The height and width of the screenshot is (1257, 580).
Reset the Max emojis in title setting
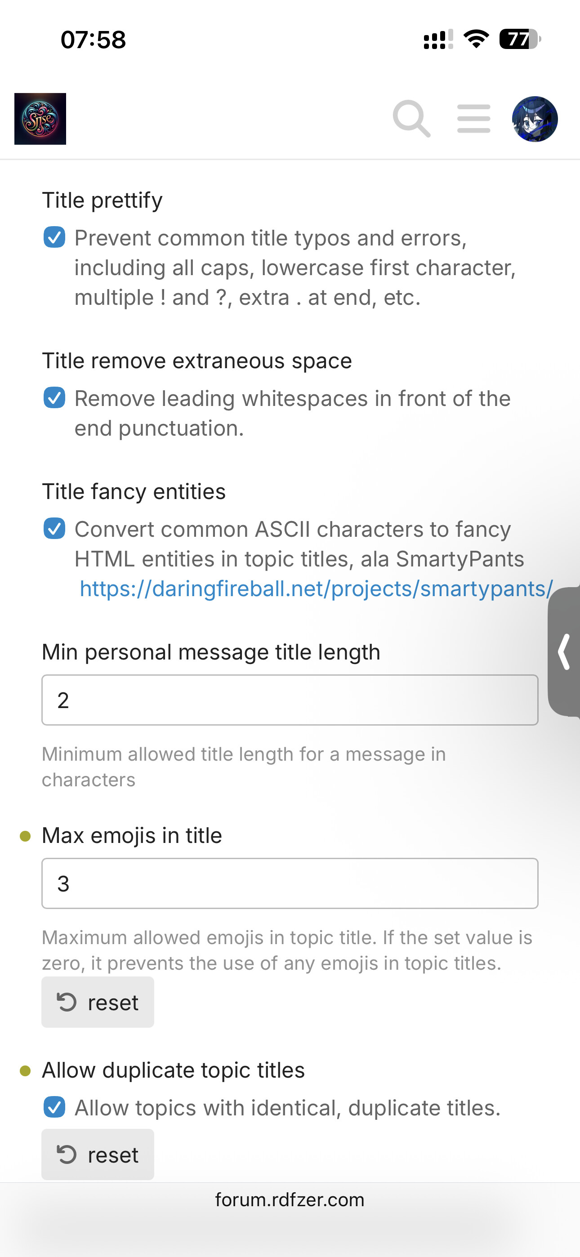98,1002
